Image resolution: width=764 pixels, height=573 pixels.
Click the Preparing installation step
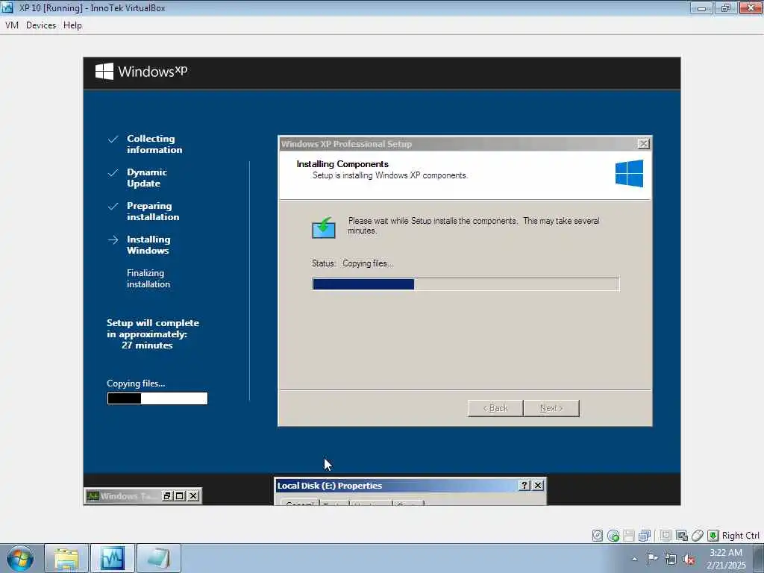point(153,211)
